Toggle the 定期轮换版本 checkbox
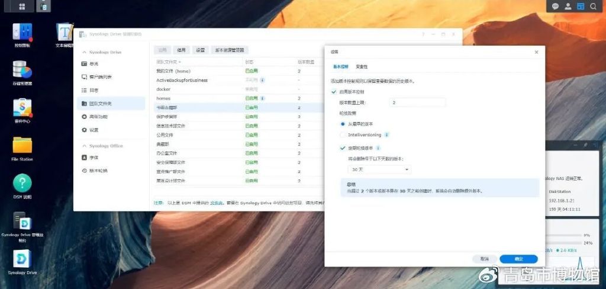Screen dimensions: 606x289 [343, 148]
